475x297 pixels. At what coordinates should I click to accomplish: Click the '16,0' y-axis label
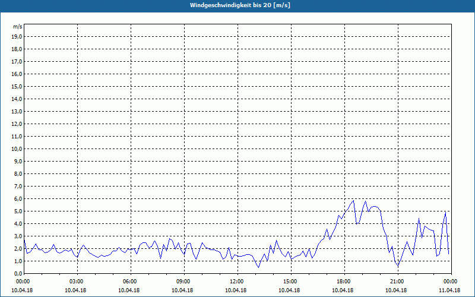tap(17, 74)
